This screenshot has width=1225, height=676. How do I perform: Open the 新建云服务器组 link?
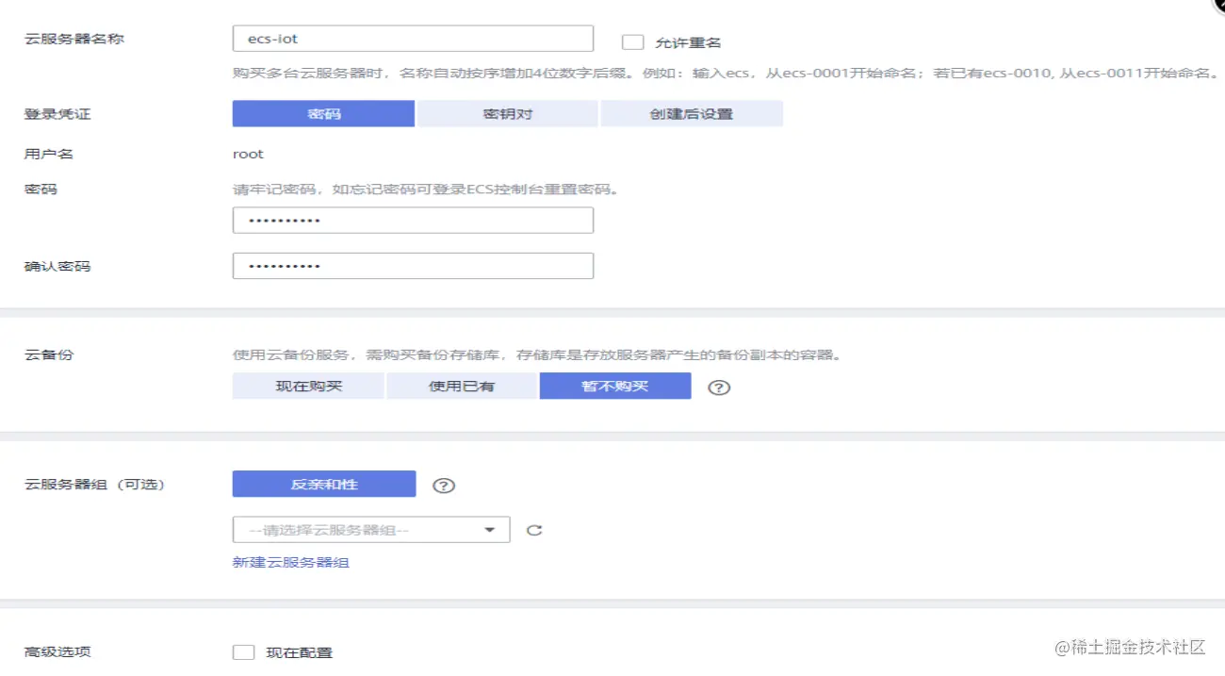tap(291, 563)
